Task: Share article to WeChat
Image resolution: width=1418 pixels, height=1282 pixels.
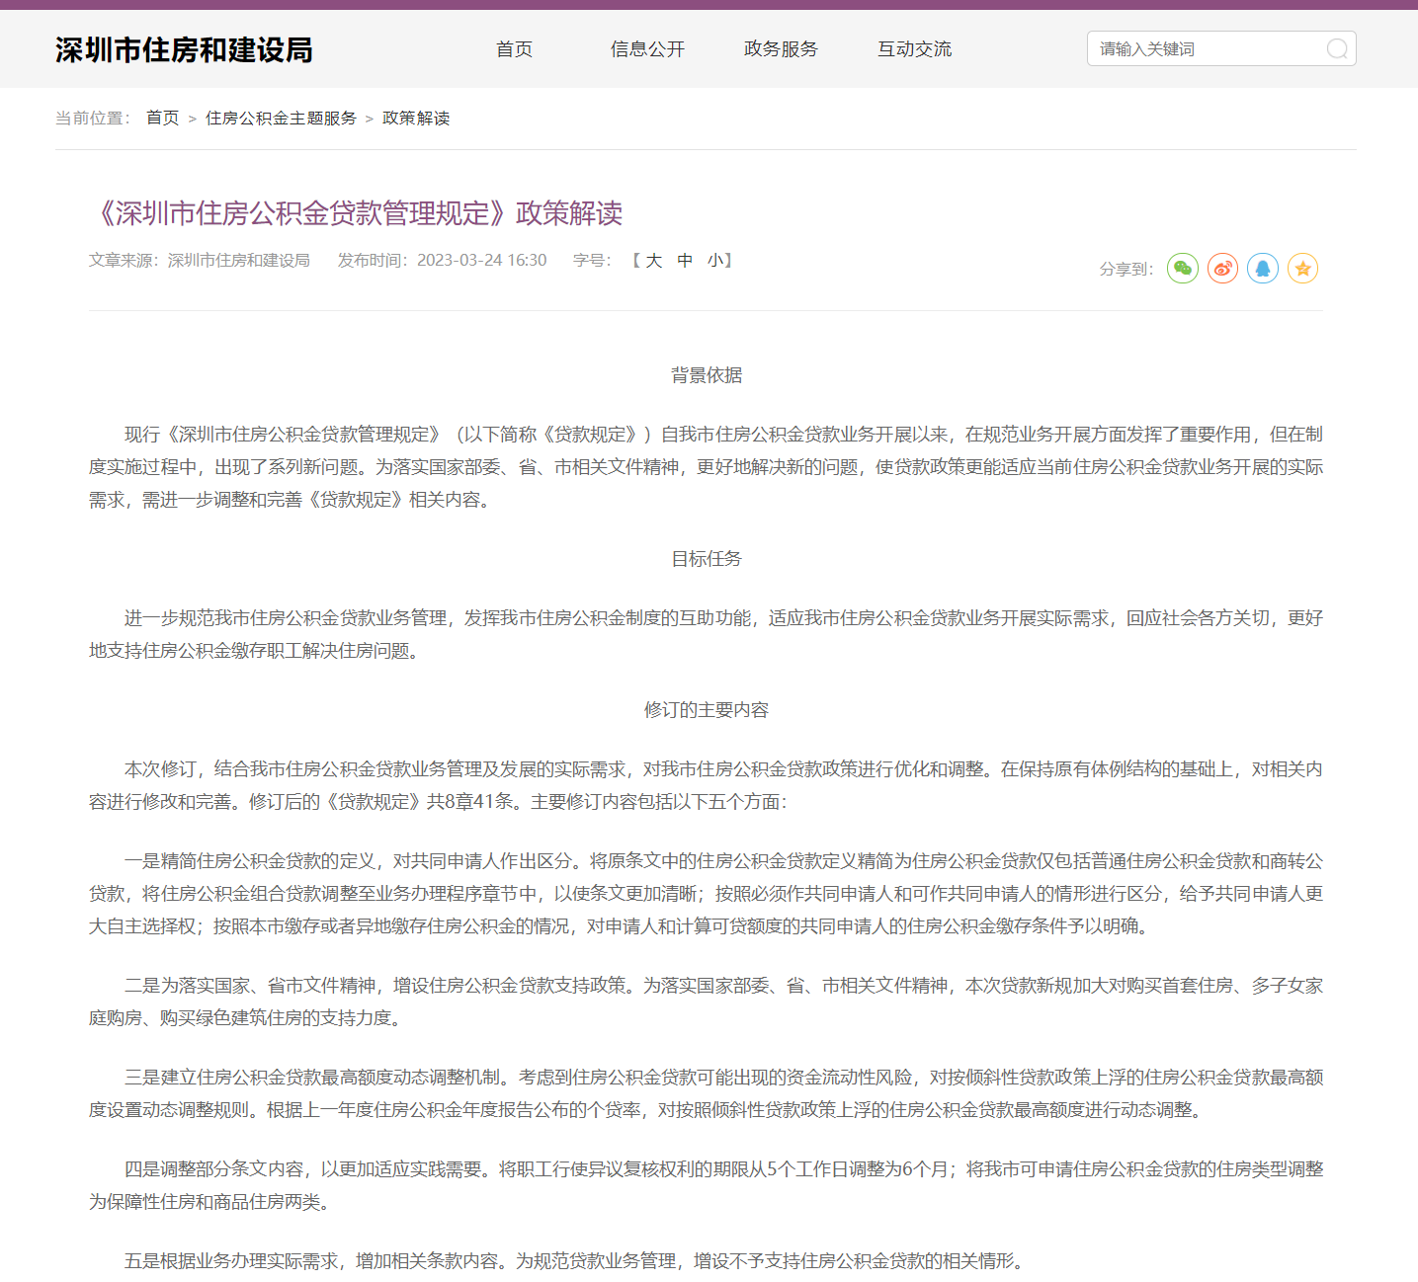Action: pos(1182,268)
